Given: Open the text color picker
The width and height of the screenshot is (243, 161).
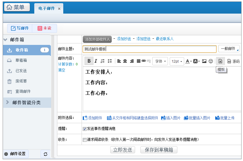Looking at the screenshot, I should (188, 61).
